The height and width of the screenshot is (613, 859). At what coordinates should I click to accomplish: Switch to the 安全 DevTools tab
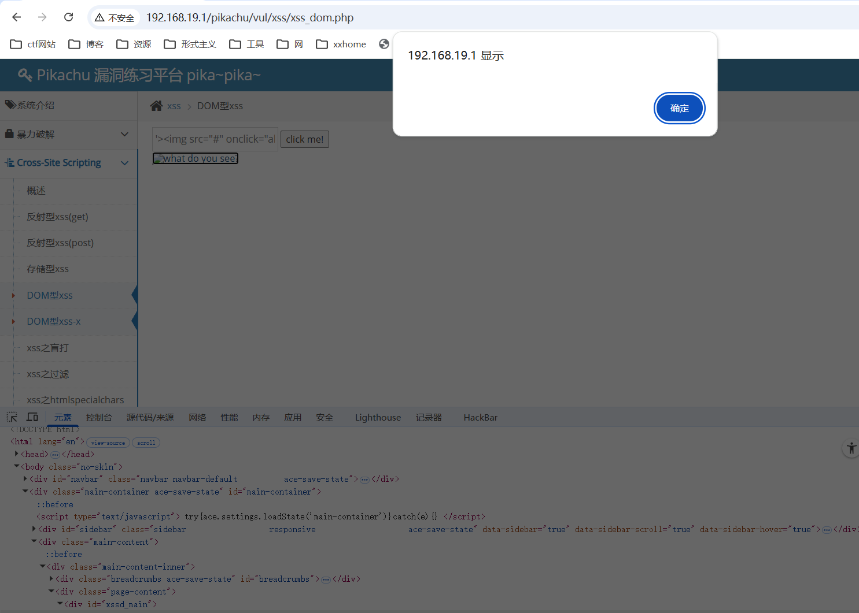tap(325, 418)
